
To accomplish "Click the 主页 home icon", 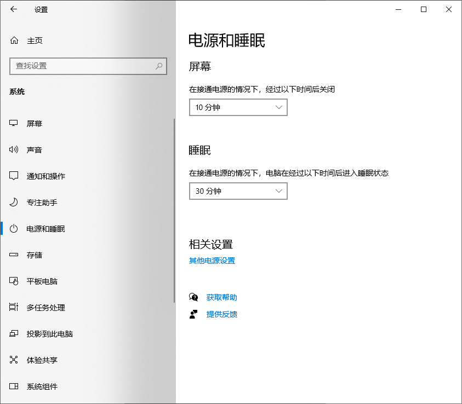I will click(x=14, y=40).
